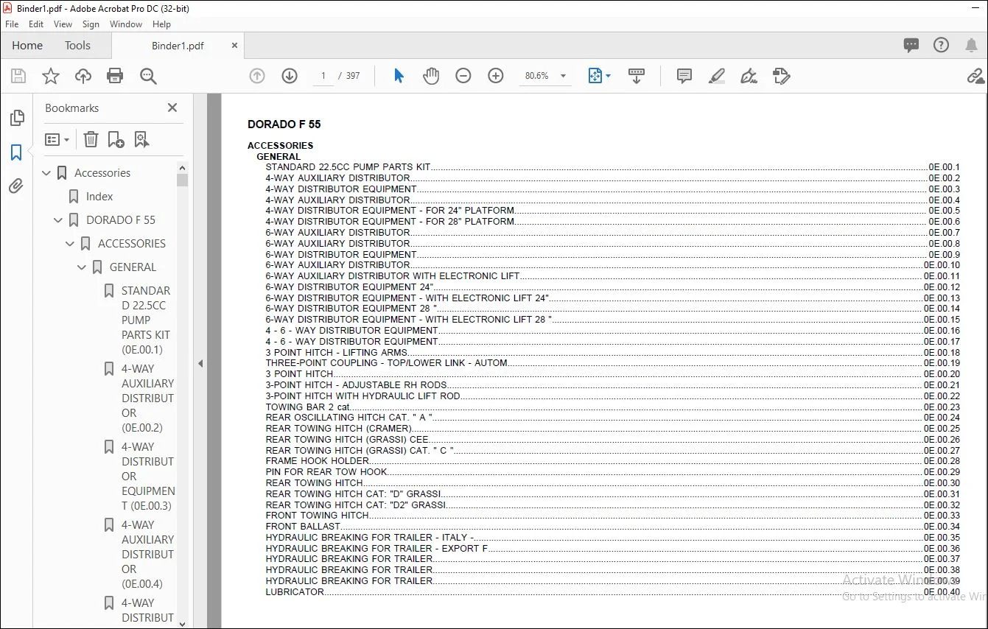Open the Sign menu

click(91, 24)
